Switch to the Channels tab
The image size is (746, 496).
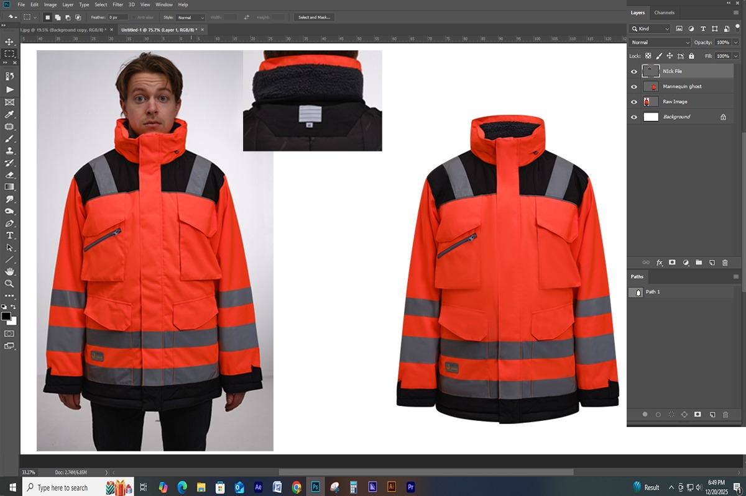tap(665, 12)
